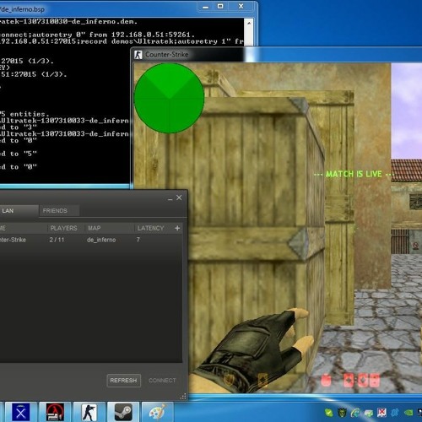Close the de_inferno.bsp console window
The width and height of the screenshot is (422, 422).
tap(241, 7)
